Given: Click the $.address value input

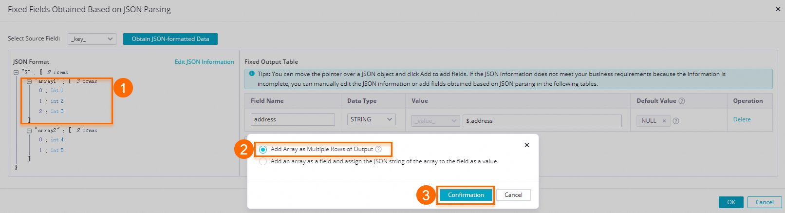Looking at the screenshot, I should click(542, 121).
